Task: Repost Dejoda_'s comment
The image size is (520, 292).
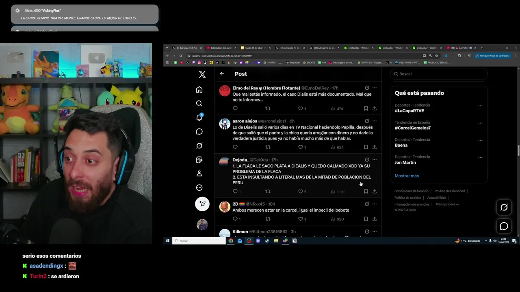Action: pyautogui.click(x=268, y=191)
